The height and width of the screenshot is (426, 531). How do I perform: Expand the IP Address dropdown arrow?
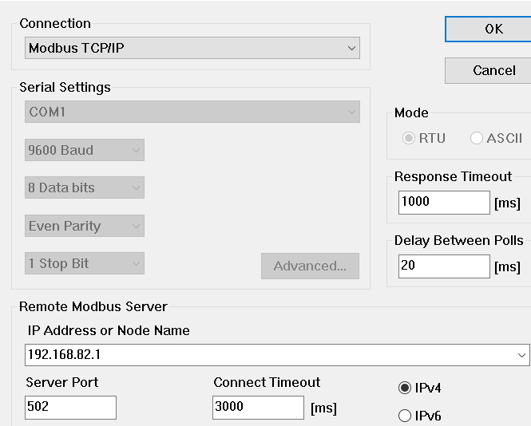pos(521,355)
